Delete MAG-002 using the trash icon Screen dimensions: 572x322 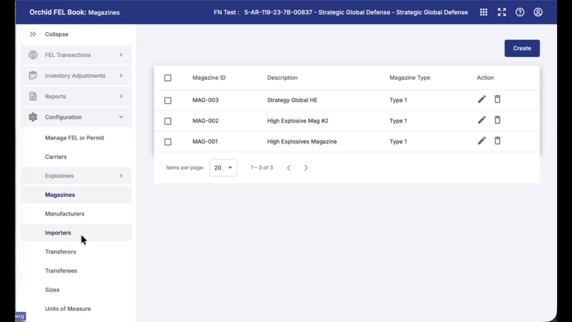point(497,120)
